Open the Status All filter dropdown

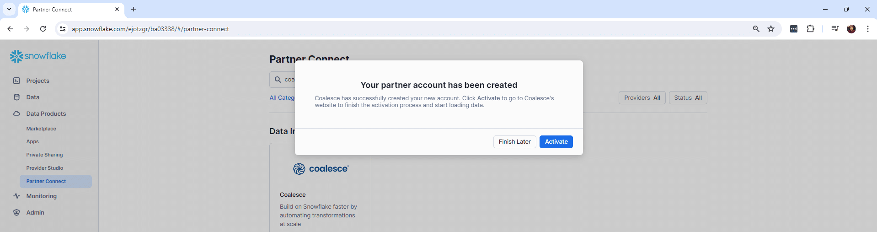click(688, 98)
